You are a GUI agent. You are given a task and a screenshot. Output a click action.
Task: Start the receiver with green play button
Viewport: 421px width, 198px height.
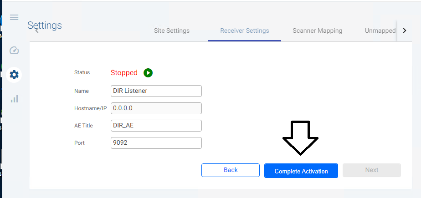[148, 73]
